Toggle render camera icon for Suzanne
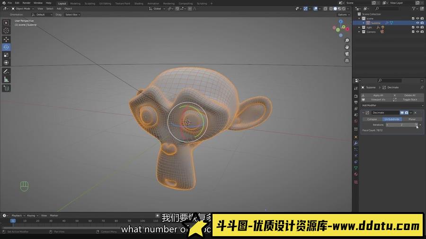The height and width of the screenshot is (239, 426). point(422,23)
